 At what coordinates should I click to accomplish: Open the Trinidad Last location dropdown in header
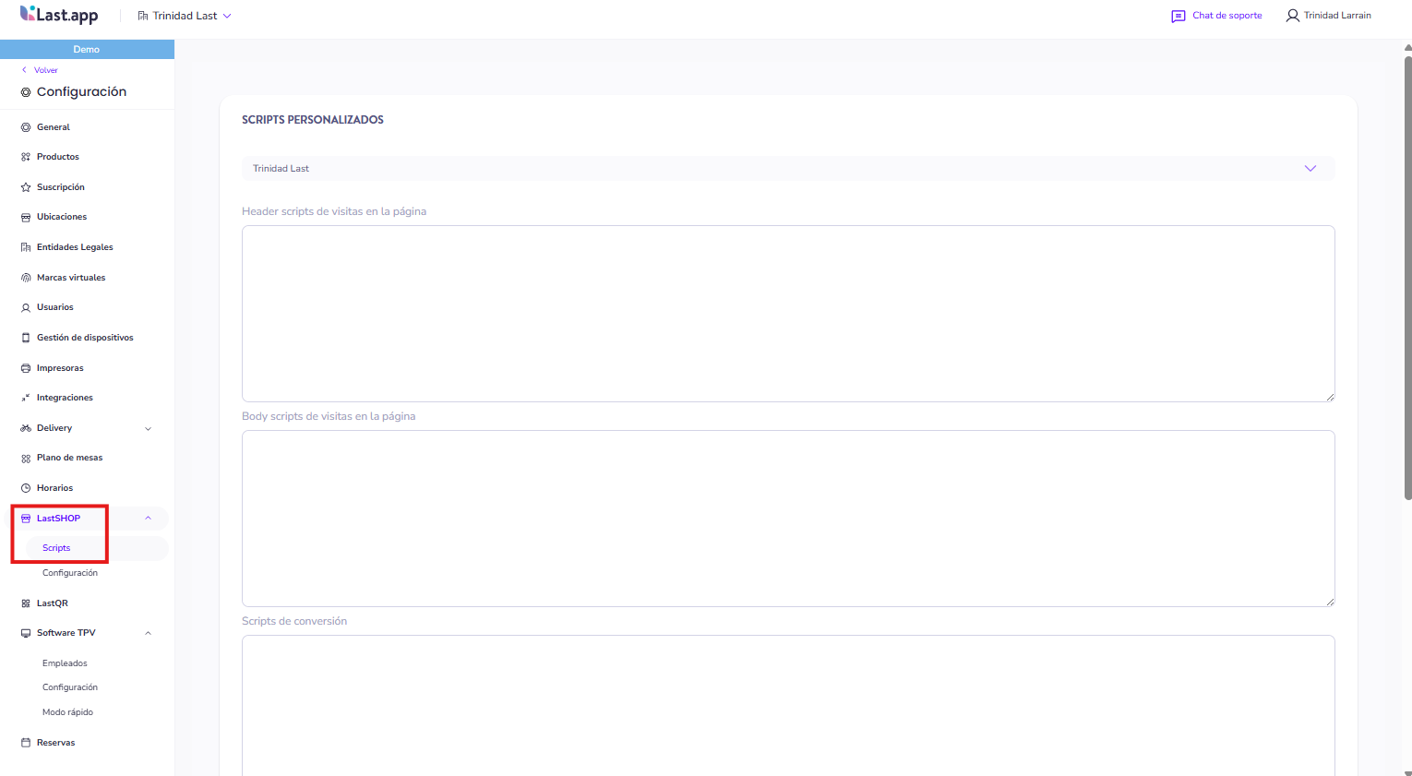(x=185, y=16)
